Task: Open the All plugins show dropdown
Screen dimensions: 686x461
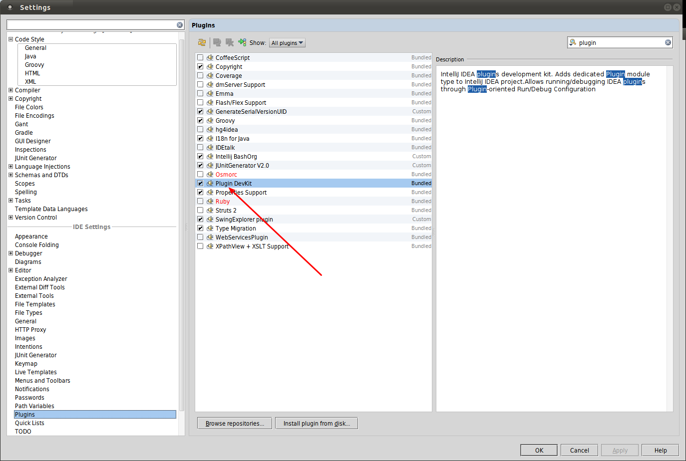Action: [x=287, y=43]
